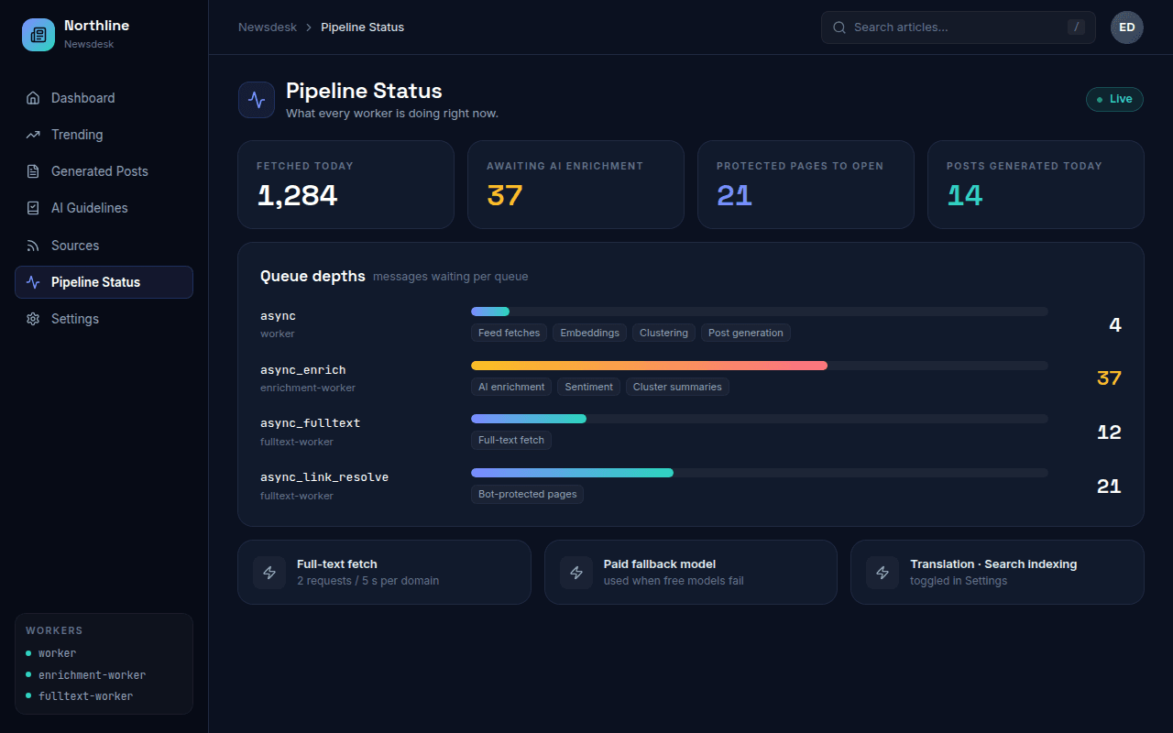Click the magnifier icon in search box
The image size is (1173, 733).
(839, 27)
